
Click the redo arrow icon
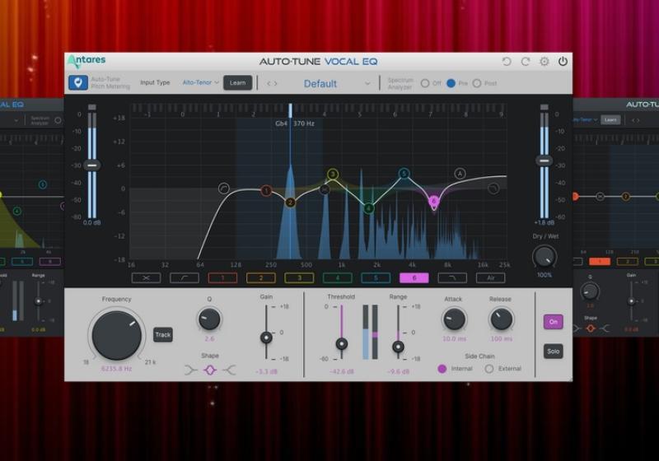526,62
